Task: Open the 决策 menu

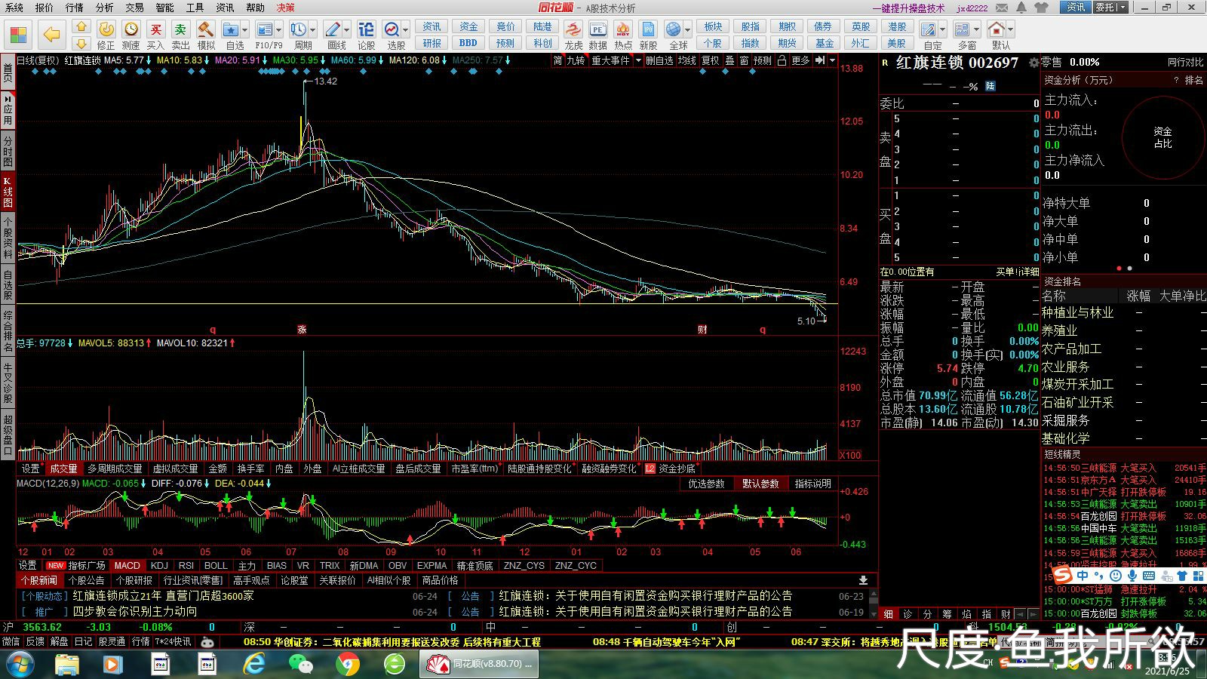Action: coord(286,8)
